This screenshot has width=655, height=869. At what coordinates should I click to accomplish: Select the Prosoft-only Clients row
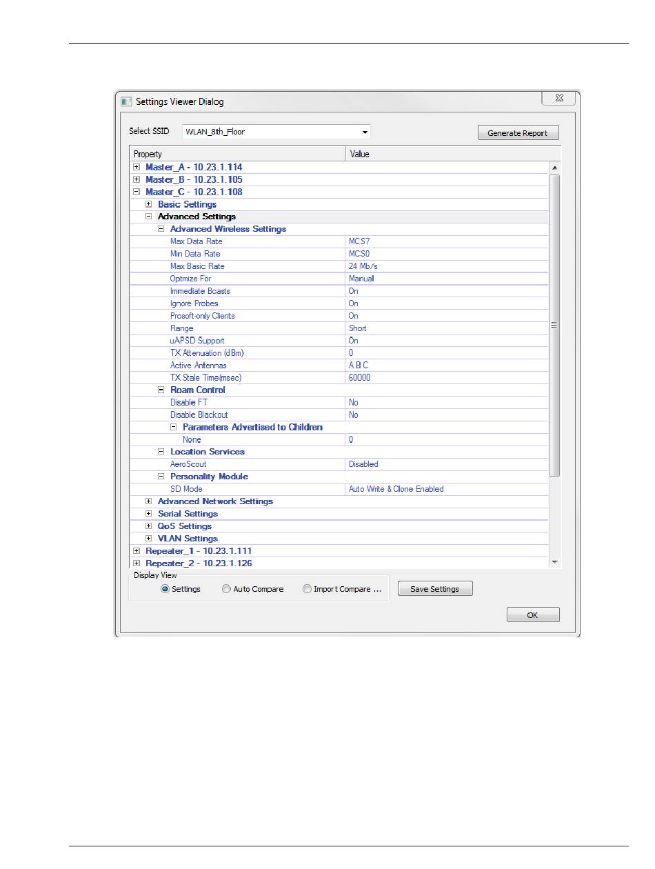click(339, 316)
